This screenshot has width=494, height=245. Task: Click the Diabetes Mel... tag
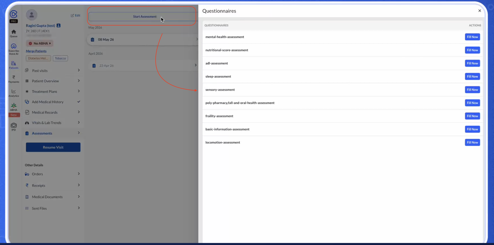coord(38,58)
